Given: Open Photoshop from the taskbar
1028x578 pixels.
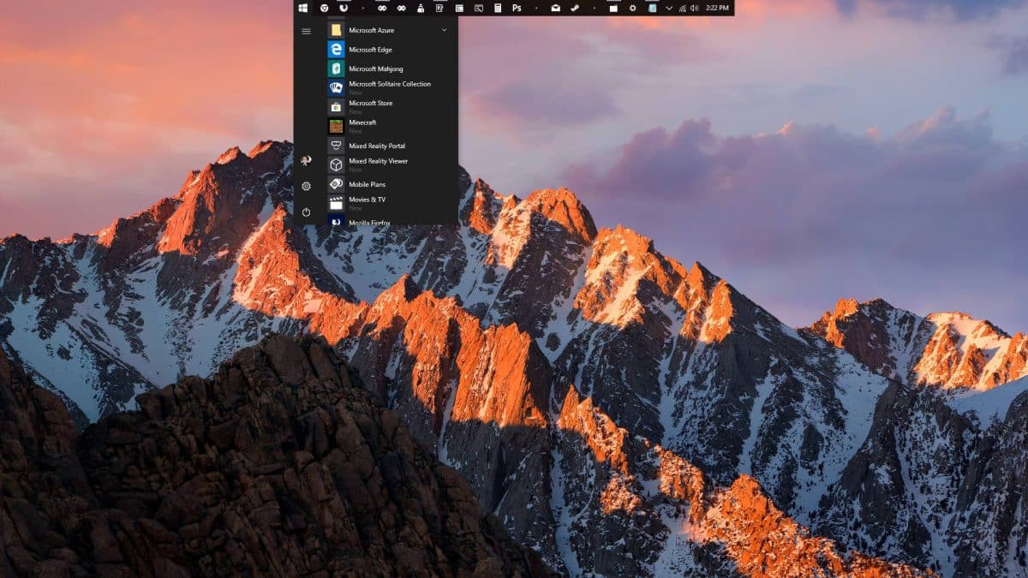Looking at the screenshot, I should point(517,8).
